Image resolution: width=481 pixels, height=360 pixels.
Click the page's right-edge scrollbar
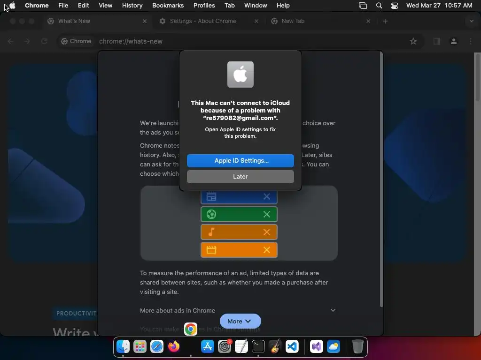click(477, 76)
